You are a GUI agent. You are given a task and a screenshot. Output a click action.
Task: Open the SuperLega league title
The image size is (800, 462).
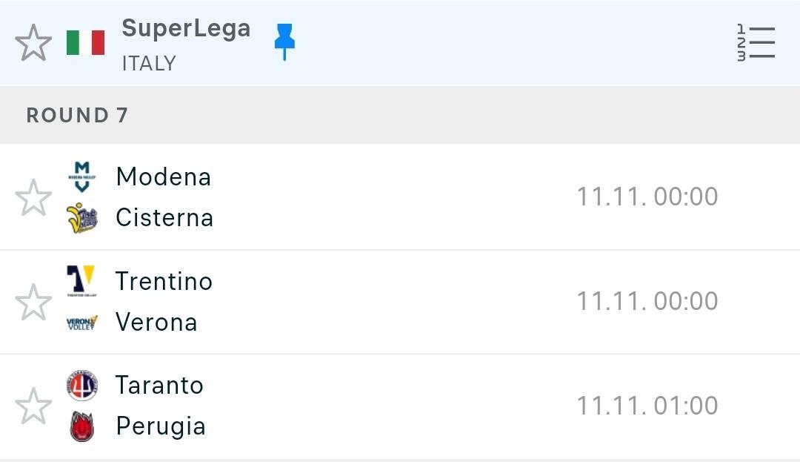pyautogui.click(x=186, y=29)
